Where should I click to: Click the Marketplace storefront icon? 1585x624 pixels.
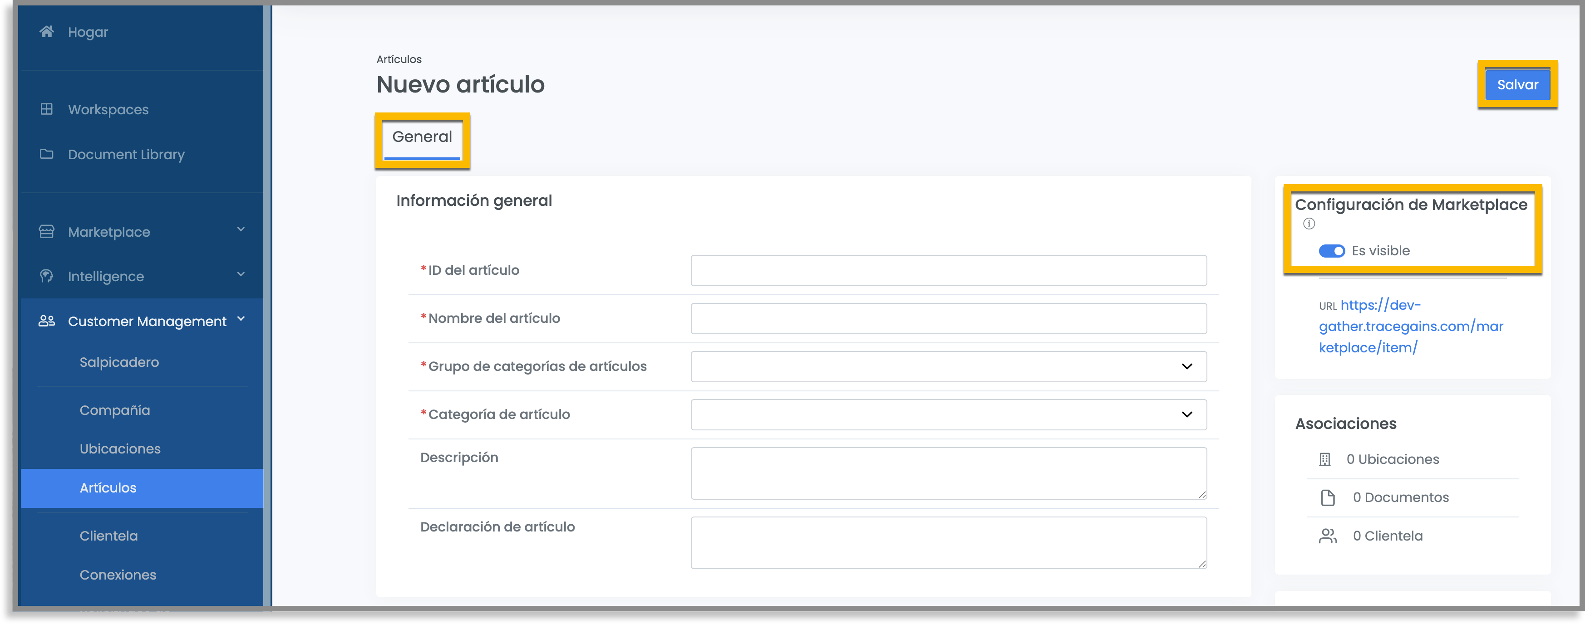47,231
